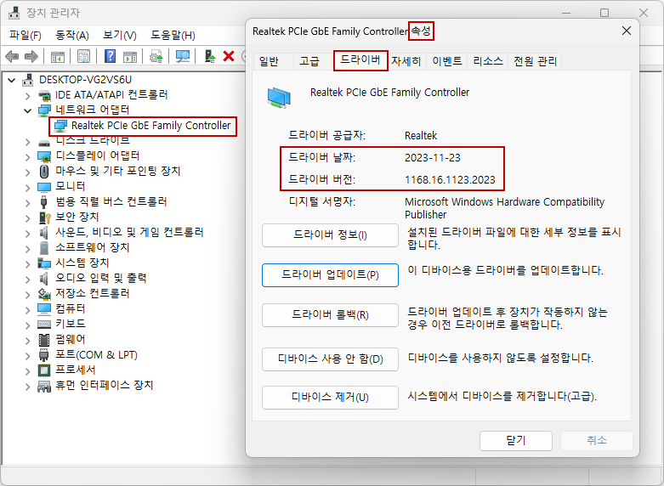Image resolution: width=664 pixels, height=486 pixels.
Task: Click the Device Manager title bar icon
Action: point(14,13)
